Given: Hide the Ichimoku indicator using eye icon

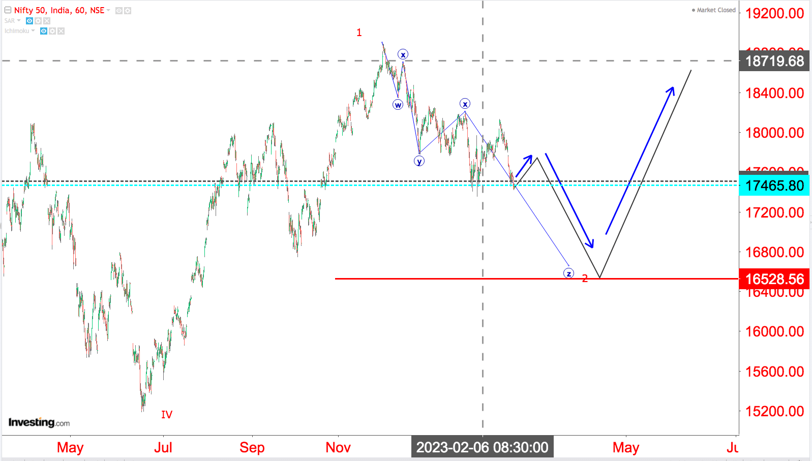Looking at the screenshot, I should [x=44, y=31].
